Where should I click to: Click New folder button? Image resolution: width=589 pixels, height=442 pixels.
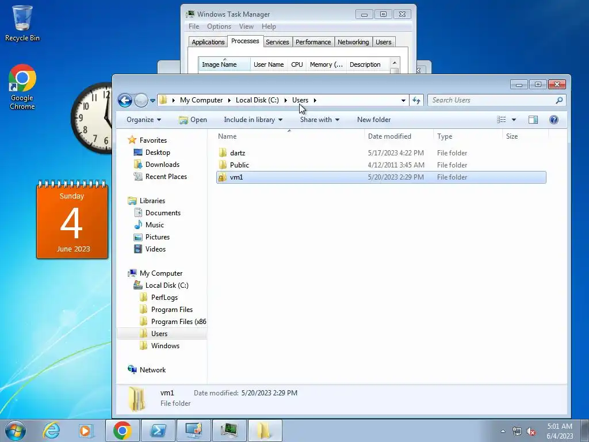[x=374, y=120]
